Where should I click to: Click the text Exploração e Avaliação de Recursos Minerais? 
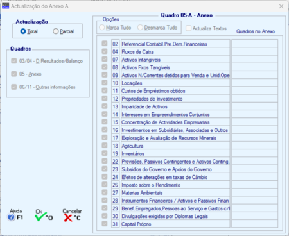pyautogui.click(x=169, y=138)
